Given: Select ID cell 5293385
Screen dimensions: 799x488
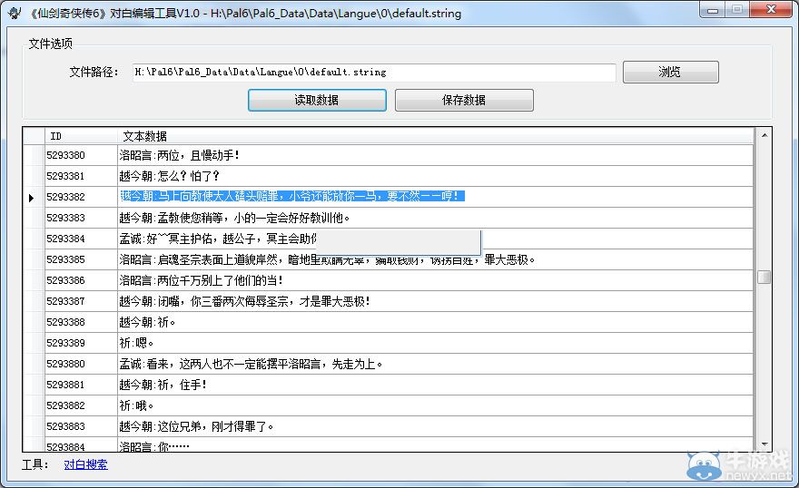Looking at the screenshot, I should click(81, 259).
